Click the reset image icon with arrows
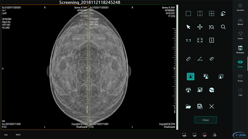 223,14
